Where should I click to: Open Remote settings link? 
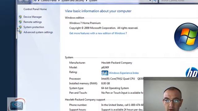(32, 22)
